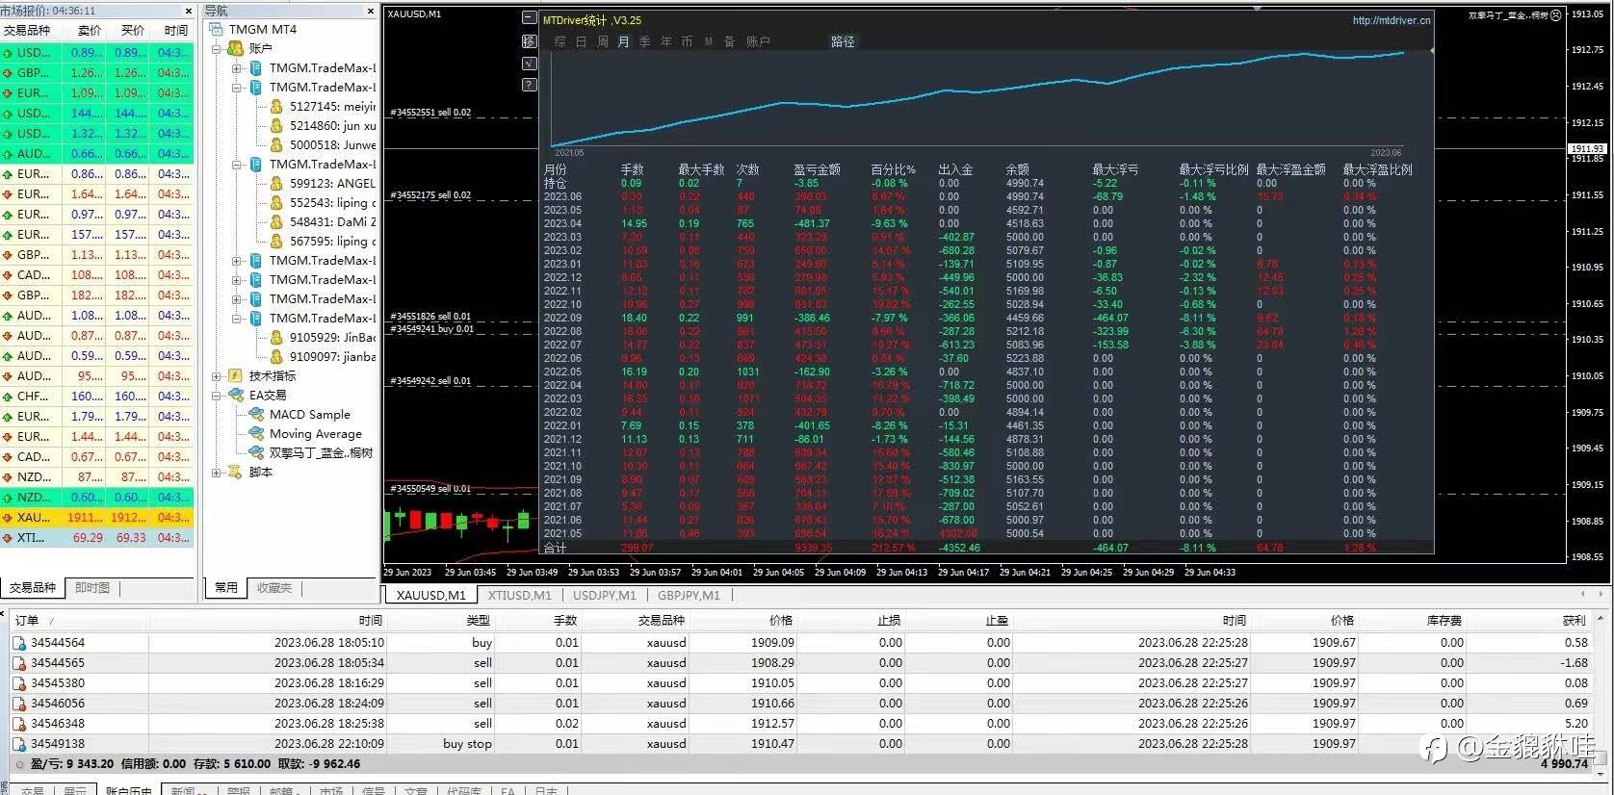
Task: Open the USDJPY,M1 chart tab
Action: 605,595
